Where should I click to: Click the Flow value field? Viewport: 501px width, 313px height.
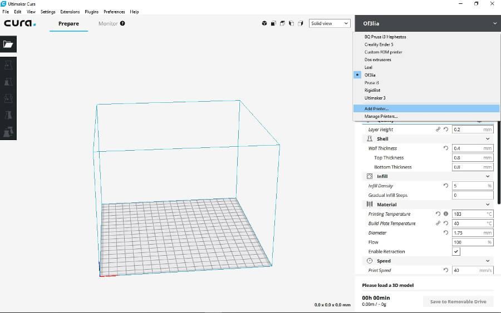click(473, 242)
